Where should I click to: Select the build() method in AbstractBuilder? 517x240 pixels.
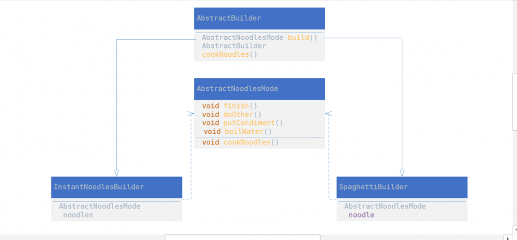click(x=302, y=38)
